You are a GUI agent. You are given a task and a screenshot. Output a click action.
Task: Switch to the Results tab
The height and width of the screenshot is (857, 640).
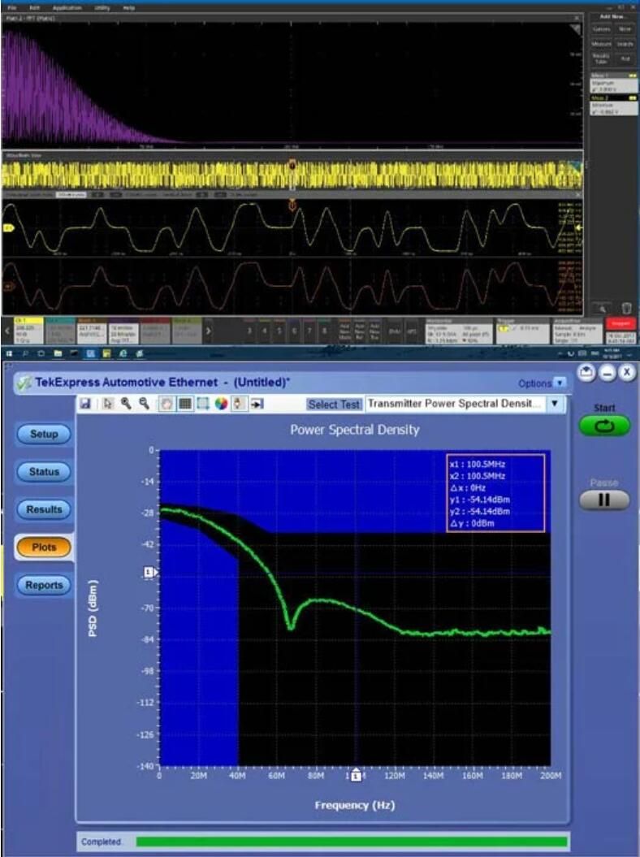click(x=44, y=509)
